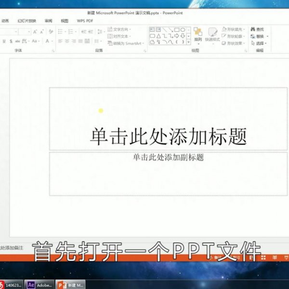Click the title placeholder 单击此处添加标题
This screenshot has height=289, width=289.
click(168, 136)
